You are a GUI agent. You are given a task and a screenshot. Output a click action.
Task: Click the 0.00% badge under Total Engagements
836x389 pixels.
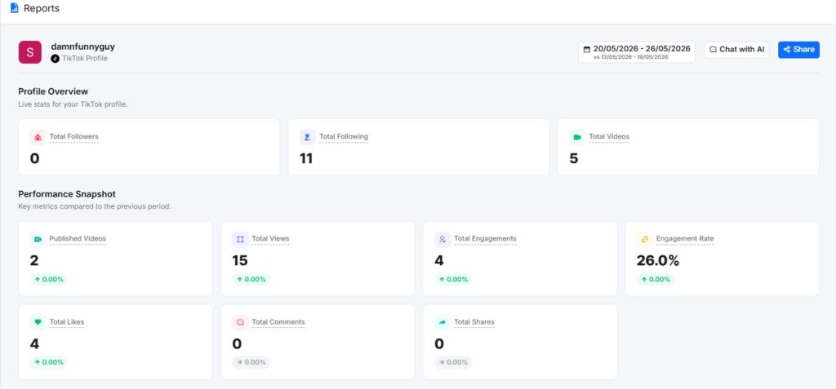[x=453, y=279]
